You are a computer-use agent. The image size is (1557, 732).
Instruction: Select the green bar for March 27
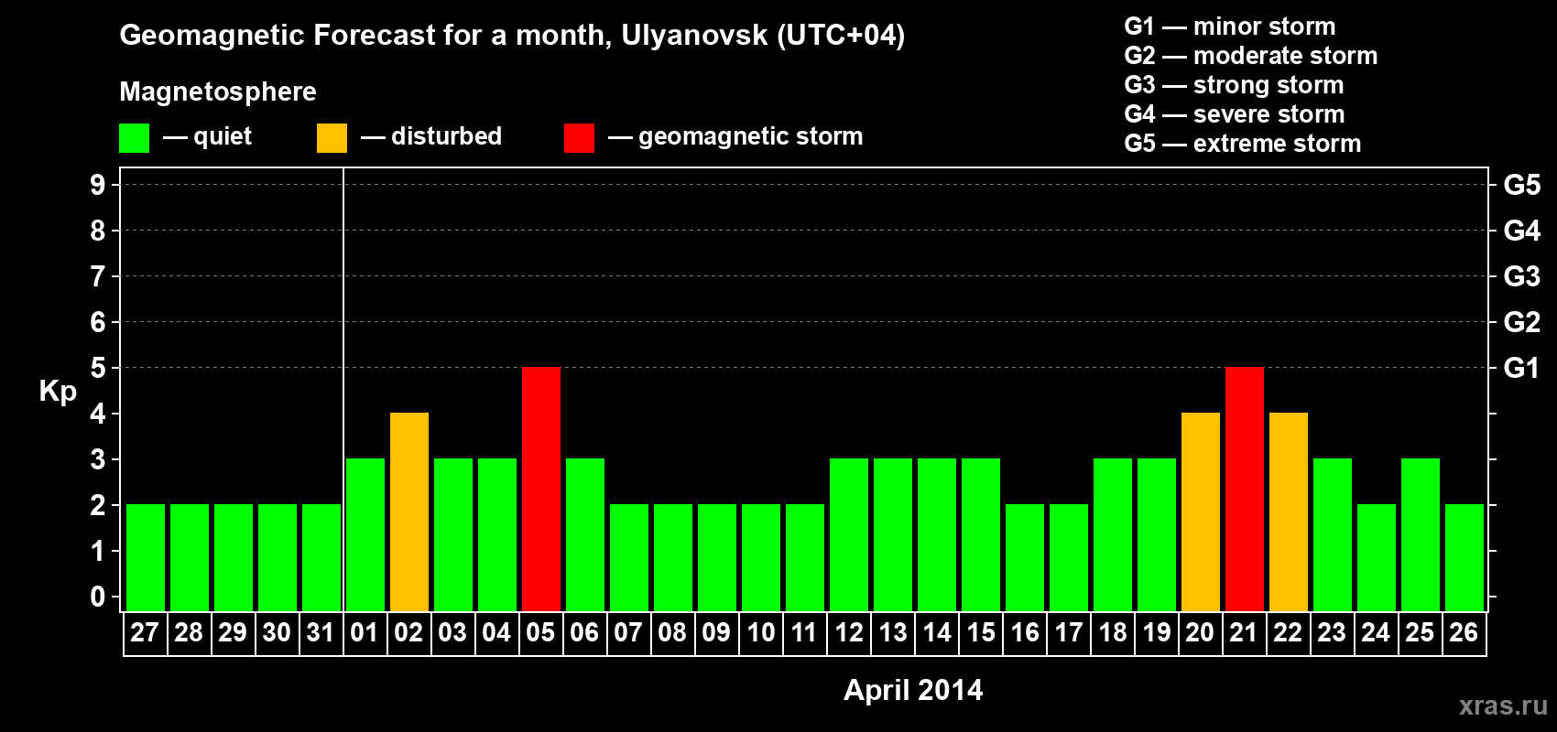146,558
